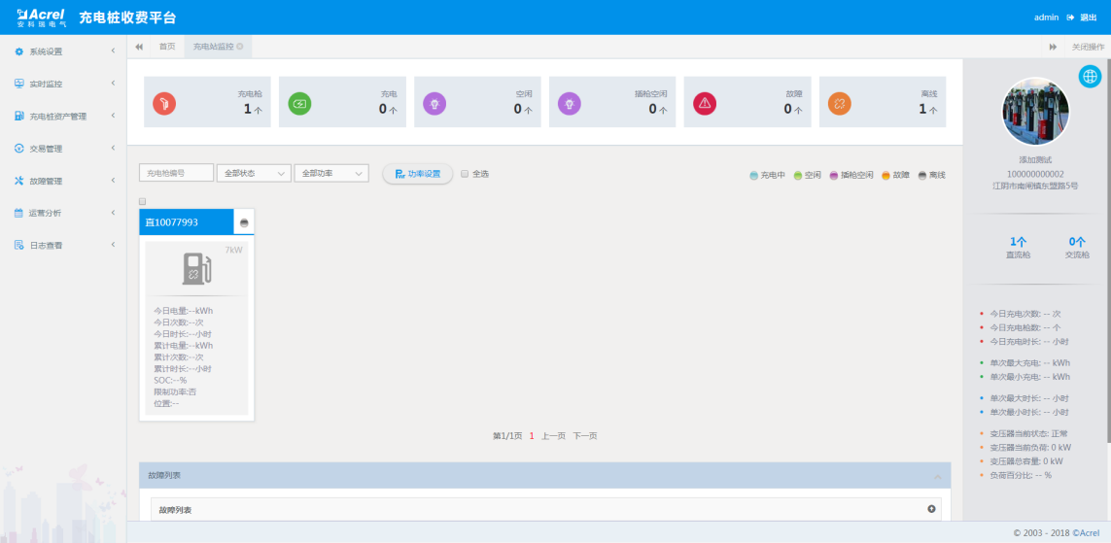
Task: Click the 充电桩资产管理 charger icon
Action: (x=19, y=117)
